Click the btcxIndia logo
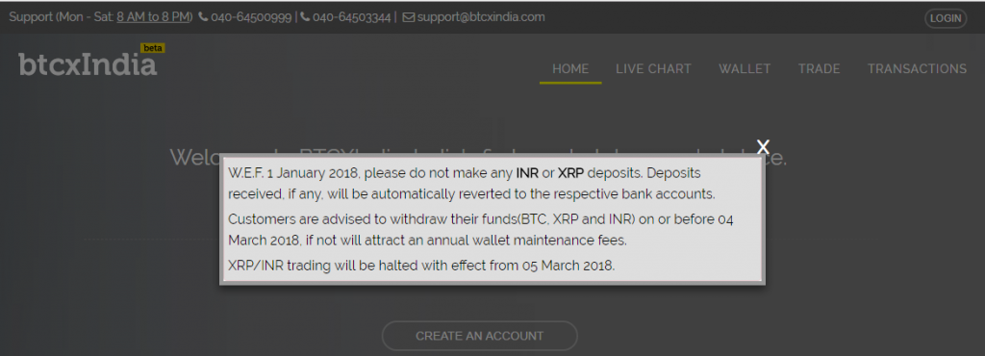This screenshot has width=985, height=356. [x=88, y=64]
